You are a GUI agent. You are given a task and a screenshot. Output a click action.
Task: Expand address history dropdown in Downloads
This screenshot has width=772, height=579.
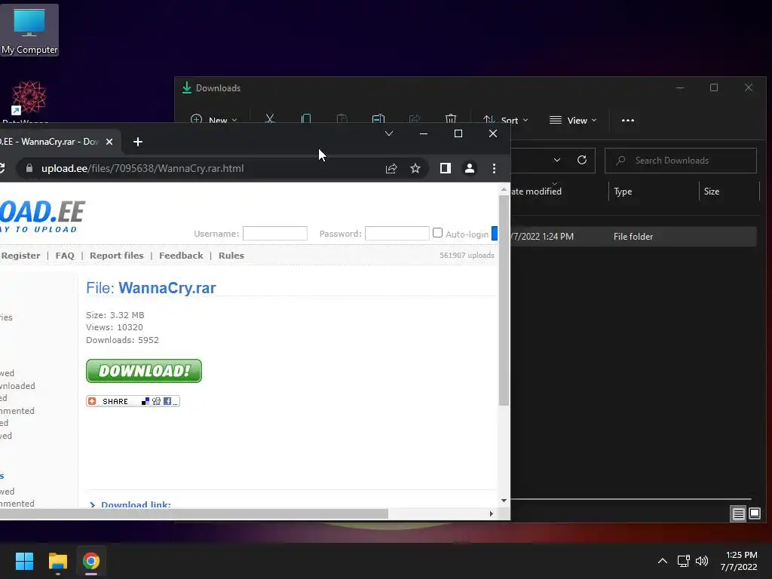[x=557, y=160]
